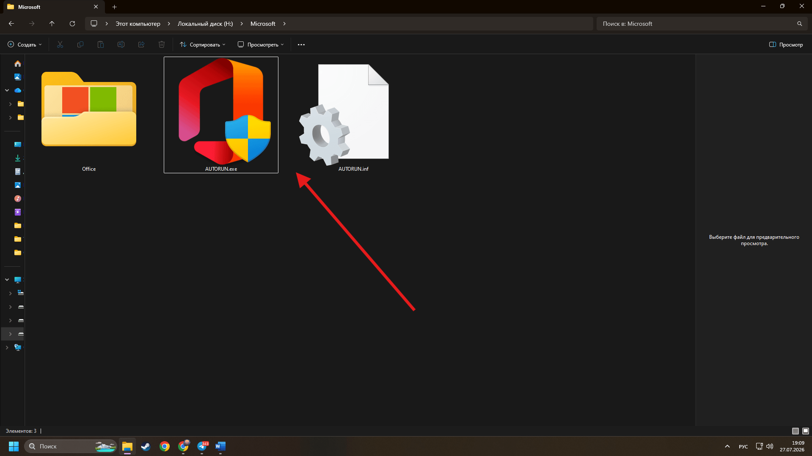Close the Microsoft tab
Image resolution: width=812 pixels, height=456 pixels.
[96, 7]
